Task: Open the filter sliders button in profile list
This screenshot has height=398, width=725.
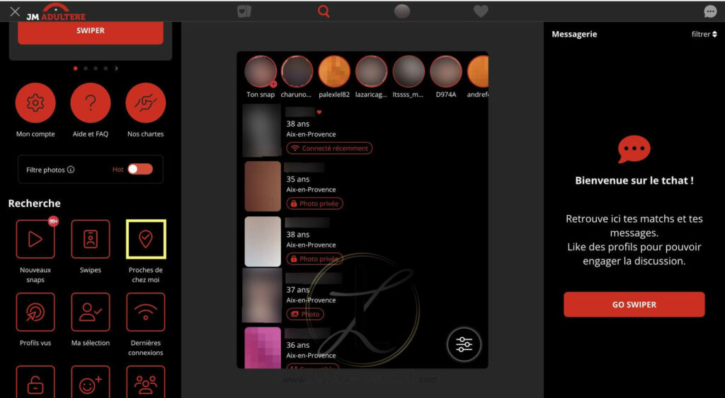Action: point(464,344)
